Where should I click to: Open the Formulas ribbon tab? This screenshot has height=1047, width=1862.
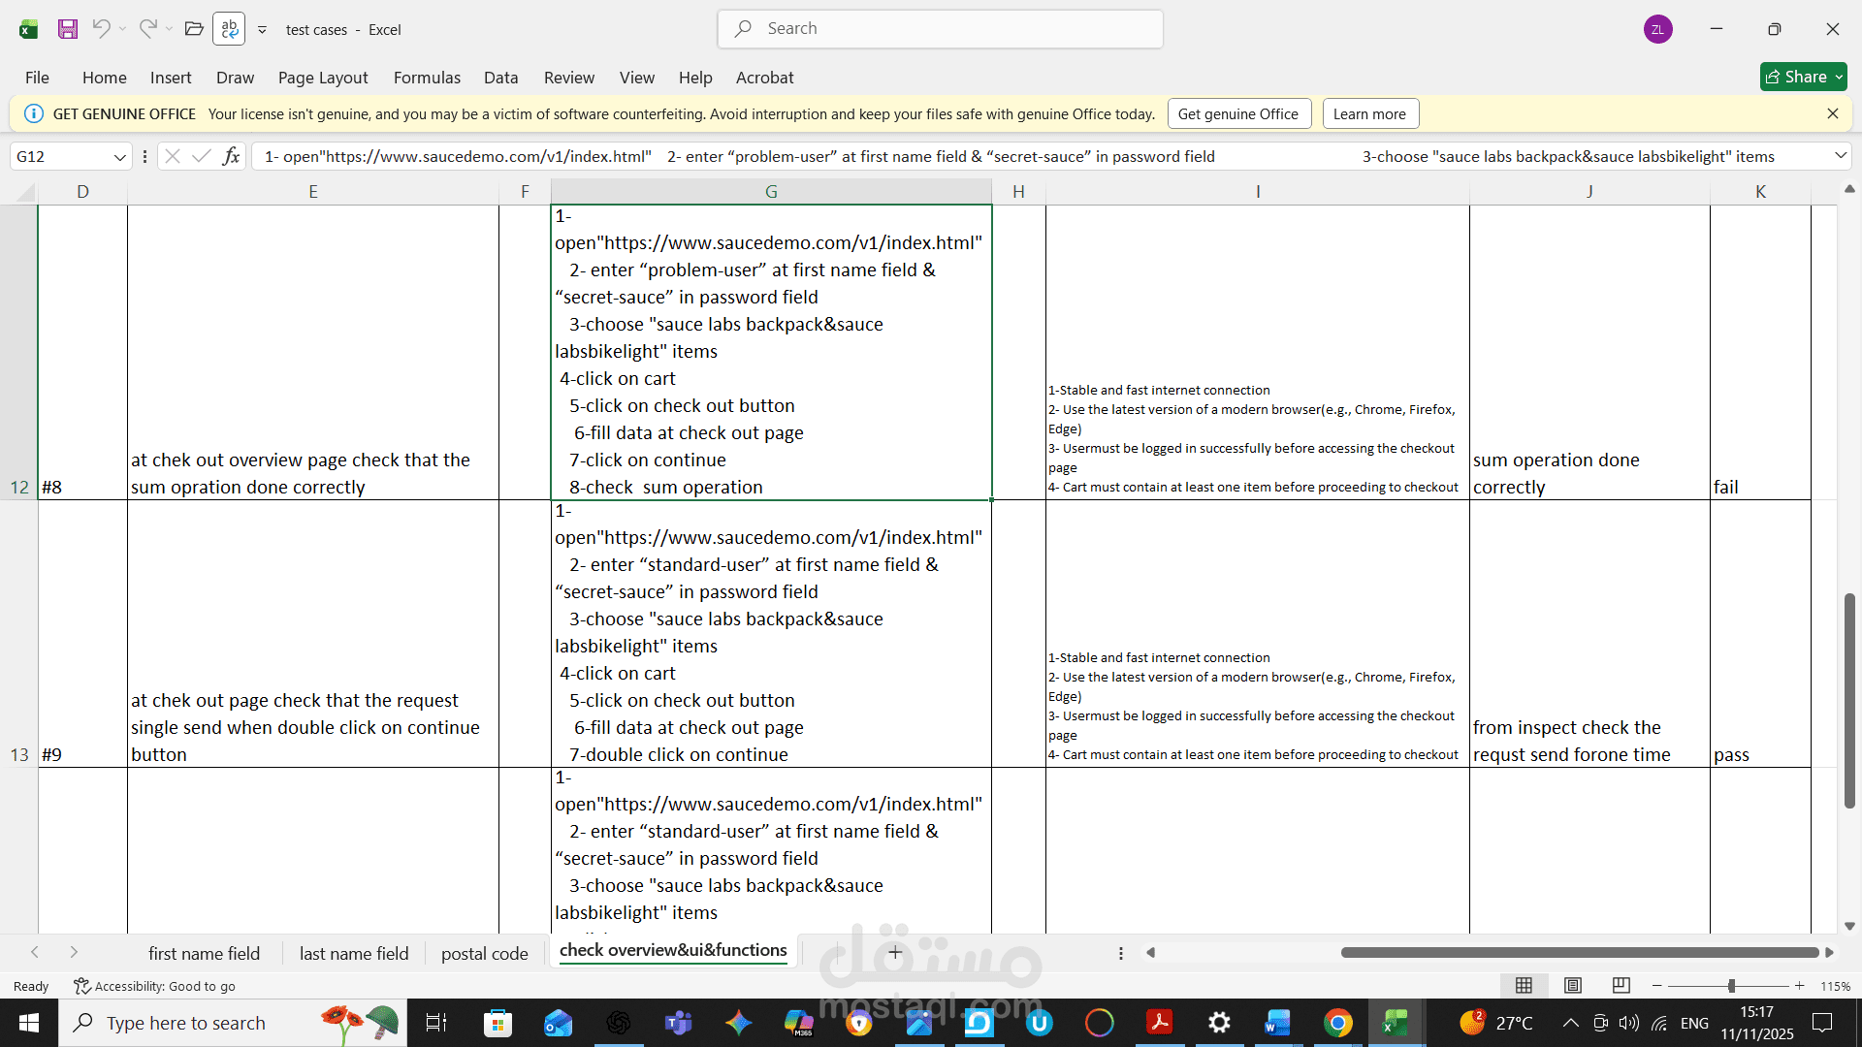(427, 78)
